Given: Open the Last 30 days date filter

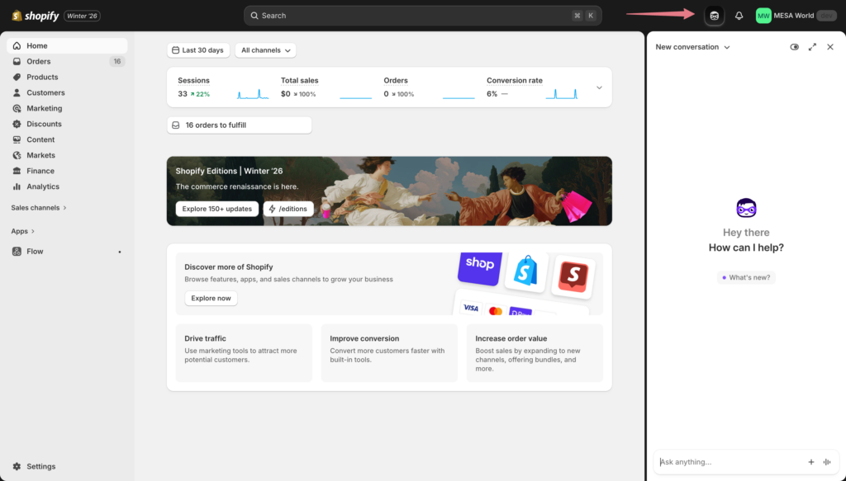Looking at the screenshot, I should pyautogui.click(x=198, y=50).
